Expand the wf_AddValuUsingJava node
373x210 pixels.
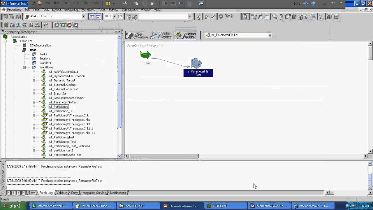[x=34, y=72]
